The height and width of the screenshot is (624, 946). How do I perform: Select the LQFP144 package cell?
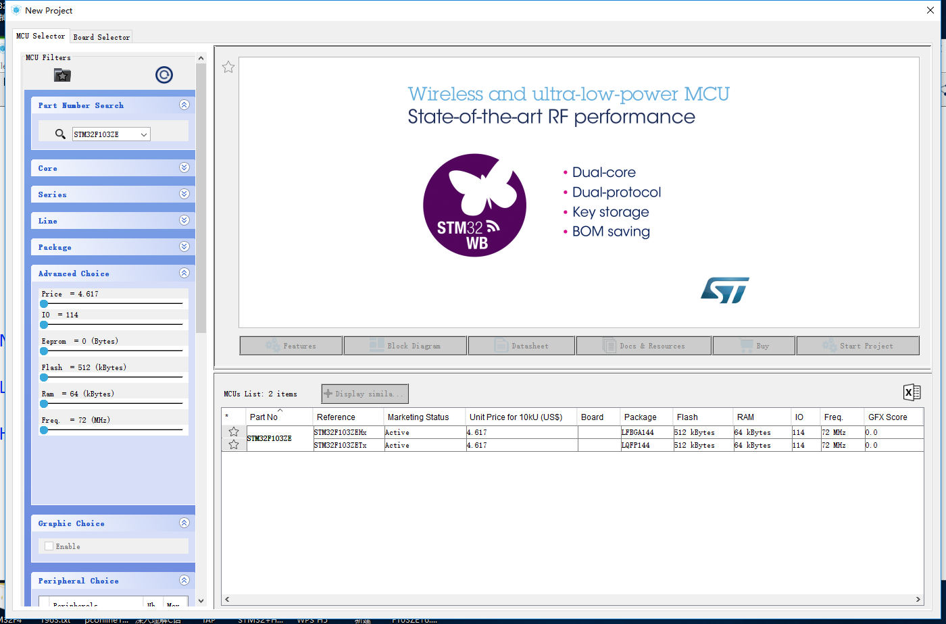click(647, 445)
